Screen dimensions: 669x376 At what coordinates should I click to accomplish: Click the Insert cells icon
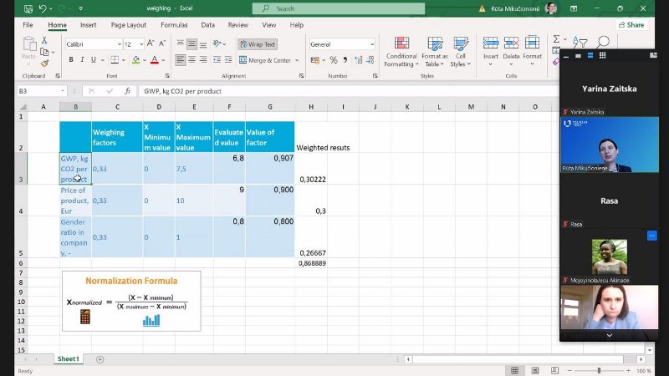point(491,43)
